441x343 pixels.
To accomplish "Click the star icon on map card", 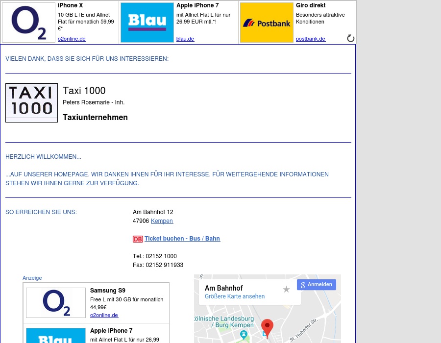I will [x=286, y=290].
